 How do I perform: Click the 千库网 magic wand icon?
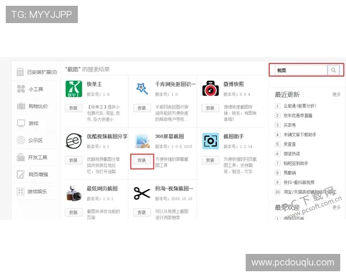[142, 88]
